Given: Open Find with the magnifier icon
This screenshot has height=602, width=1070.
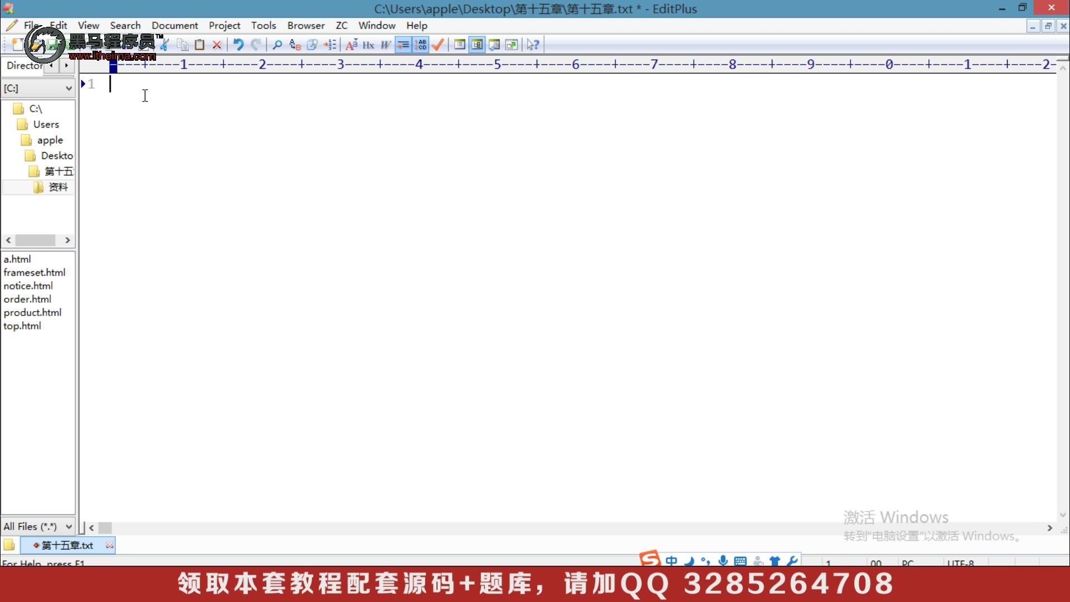Looking at the screenshot, I should tap(277, 45).
